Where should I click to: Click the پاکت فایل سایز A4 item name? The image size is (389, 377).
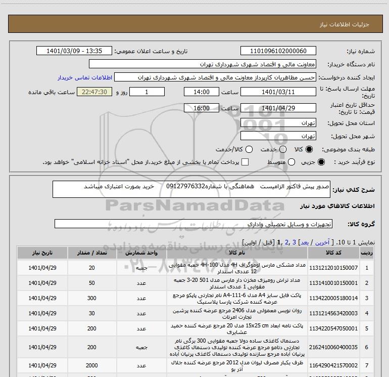(x=237, y=298)
